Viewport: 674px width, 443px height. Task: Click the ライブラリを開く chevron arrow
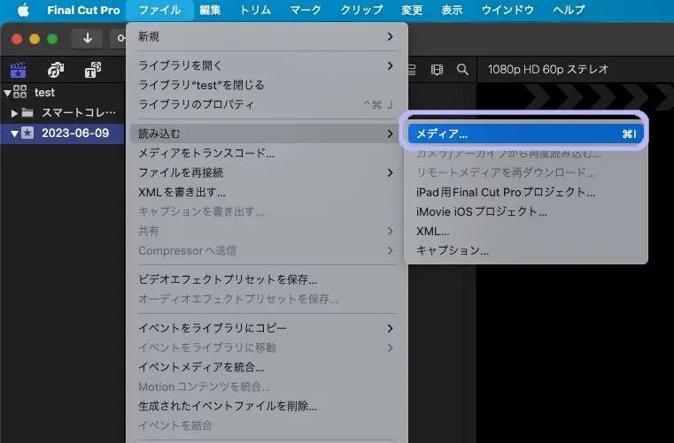(x=390, y=65)
